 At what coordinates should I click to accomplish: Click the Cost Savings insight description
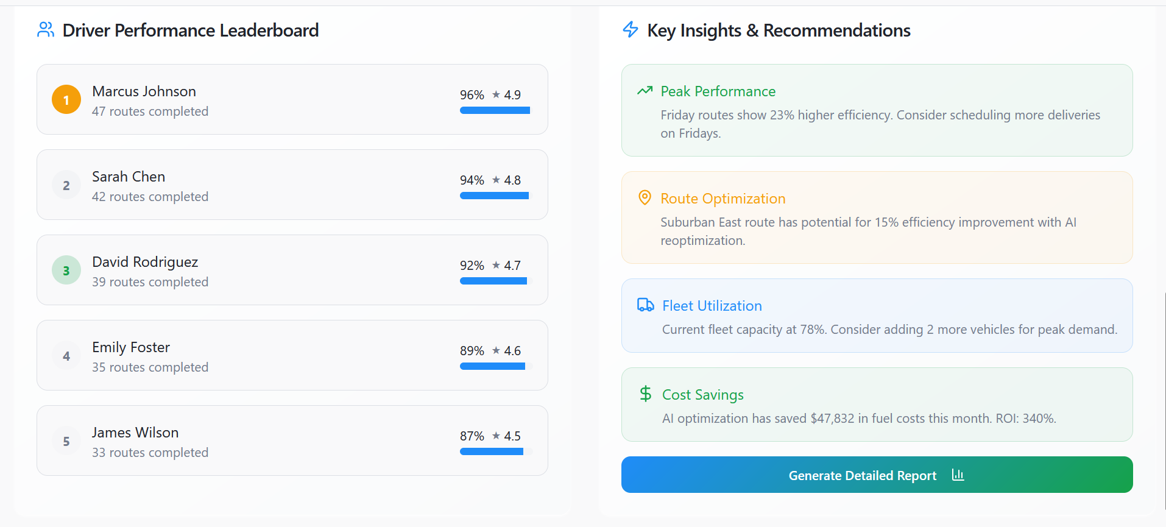pyautogui.click(x=859, y=419)
